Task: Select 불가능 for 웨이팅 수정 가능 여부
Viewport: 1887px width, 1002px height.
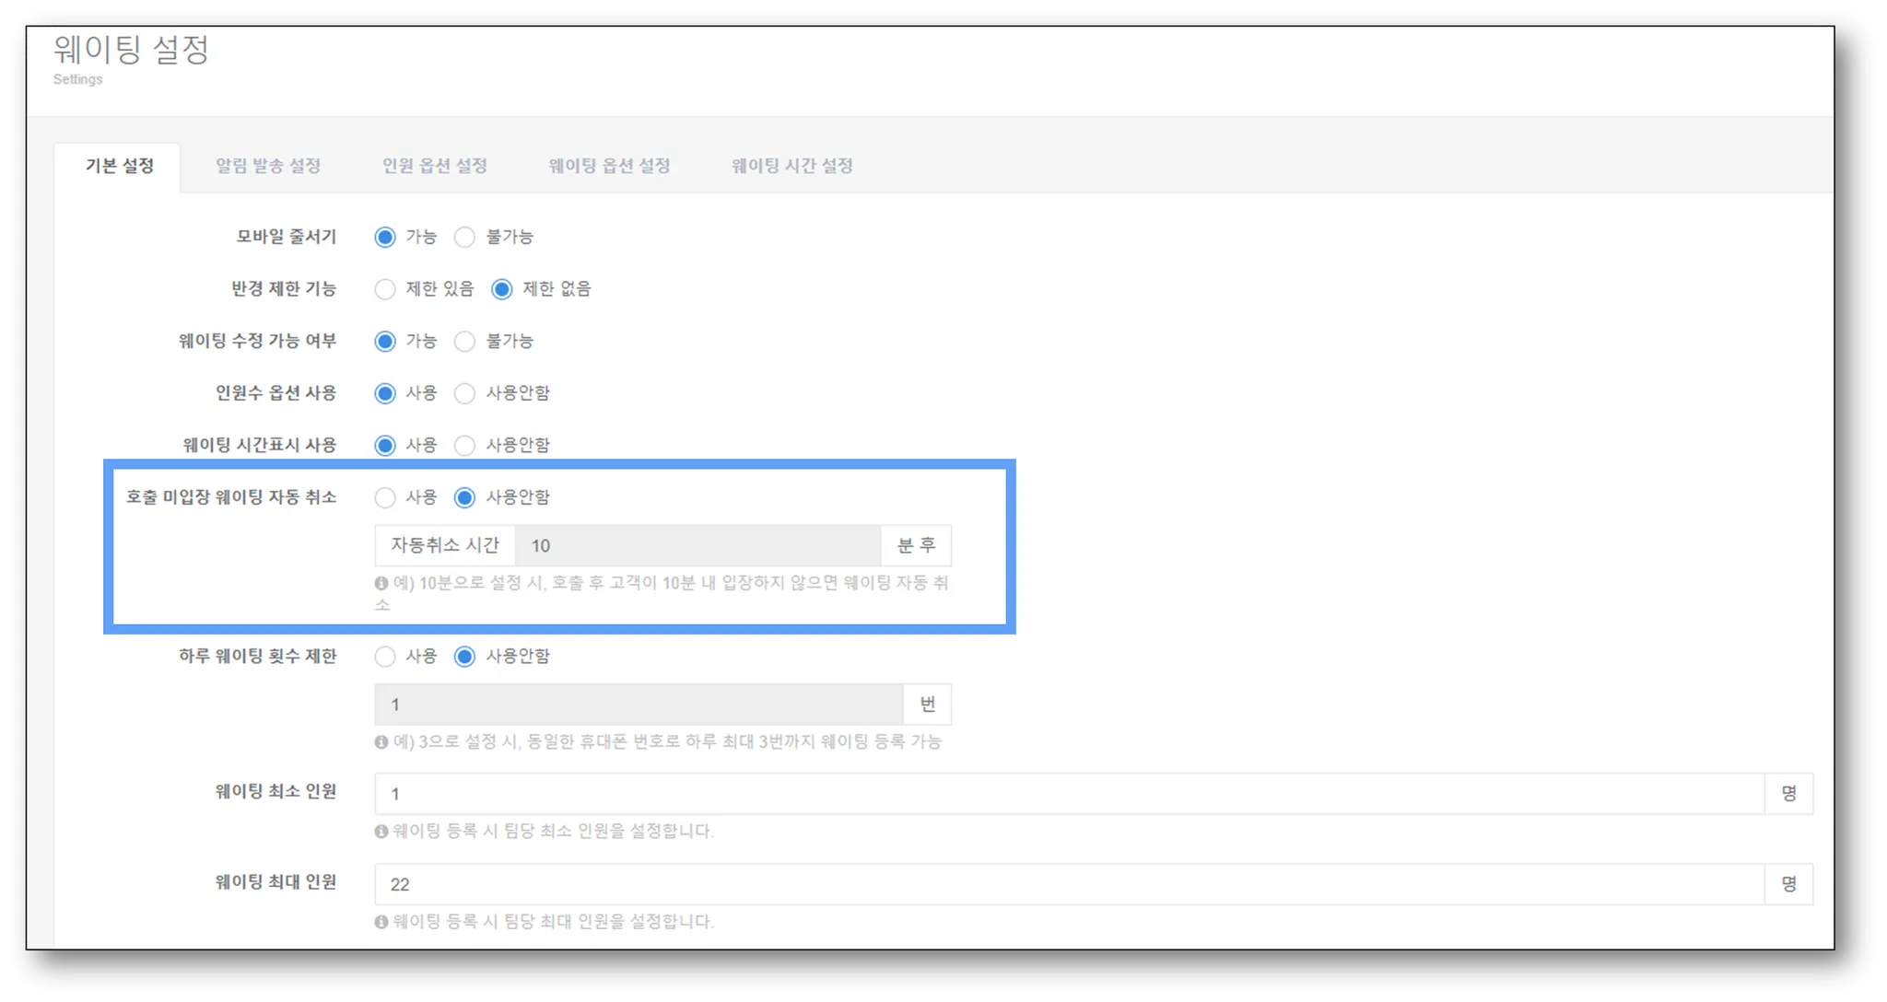Action: tap(465, 342)
